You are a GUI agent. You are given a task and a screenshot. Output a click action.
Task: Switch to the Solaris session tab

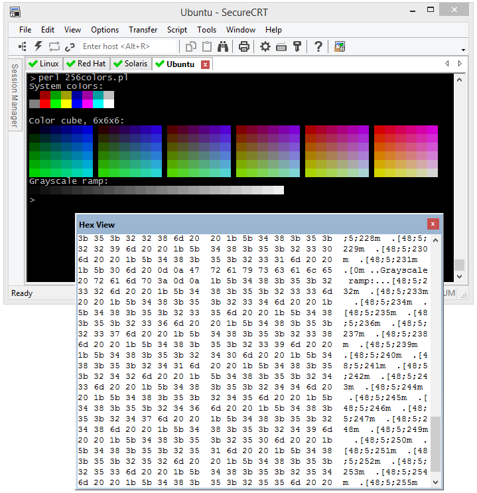click(131, 64)
